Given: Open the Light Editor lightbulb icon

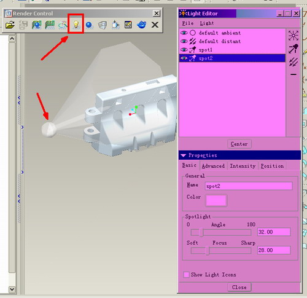Looking at the screenshot, I should pos(76,25).
